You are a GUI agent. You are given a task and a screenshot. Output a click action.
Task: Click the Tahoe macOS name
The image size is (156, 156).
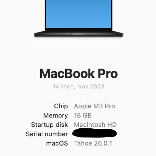pos(83,143)
